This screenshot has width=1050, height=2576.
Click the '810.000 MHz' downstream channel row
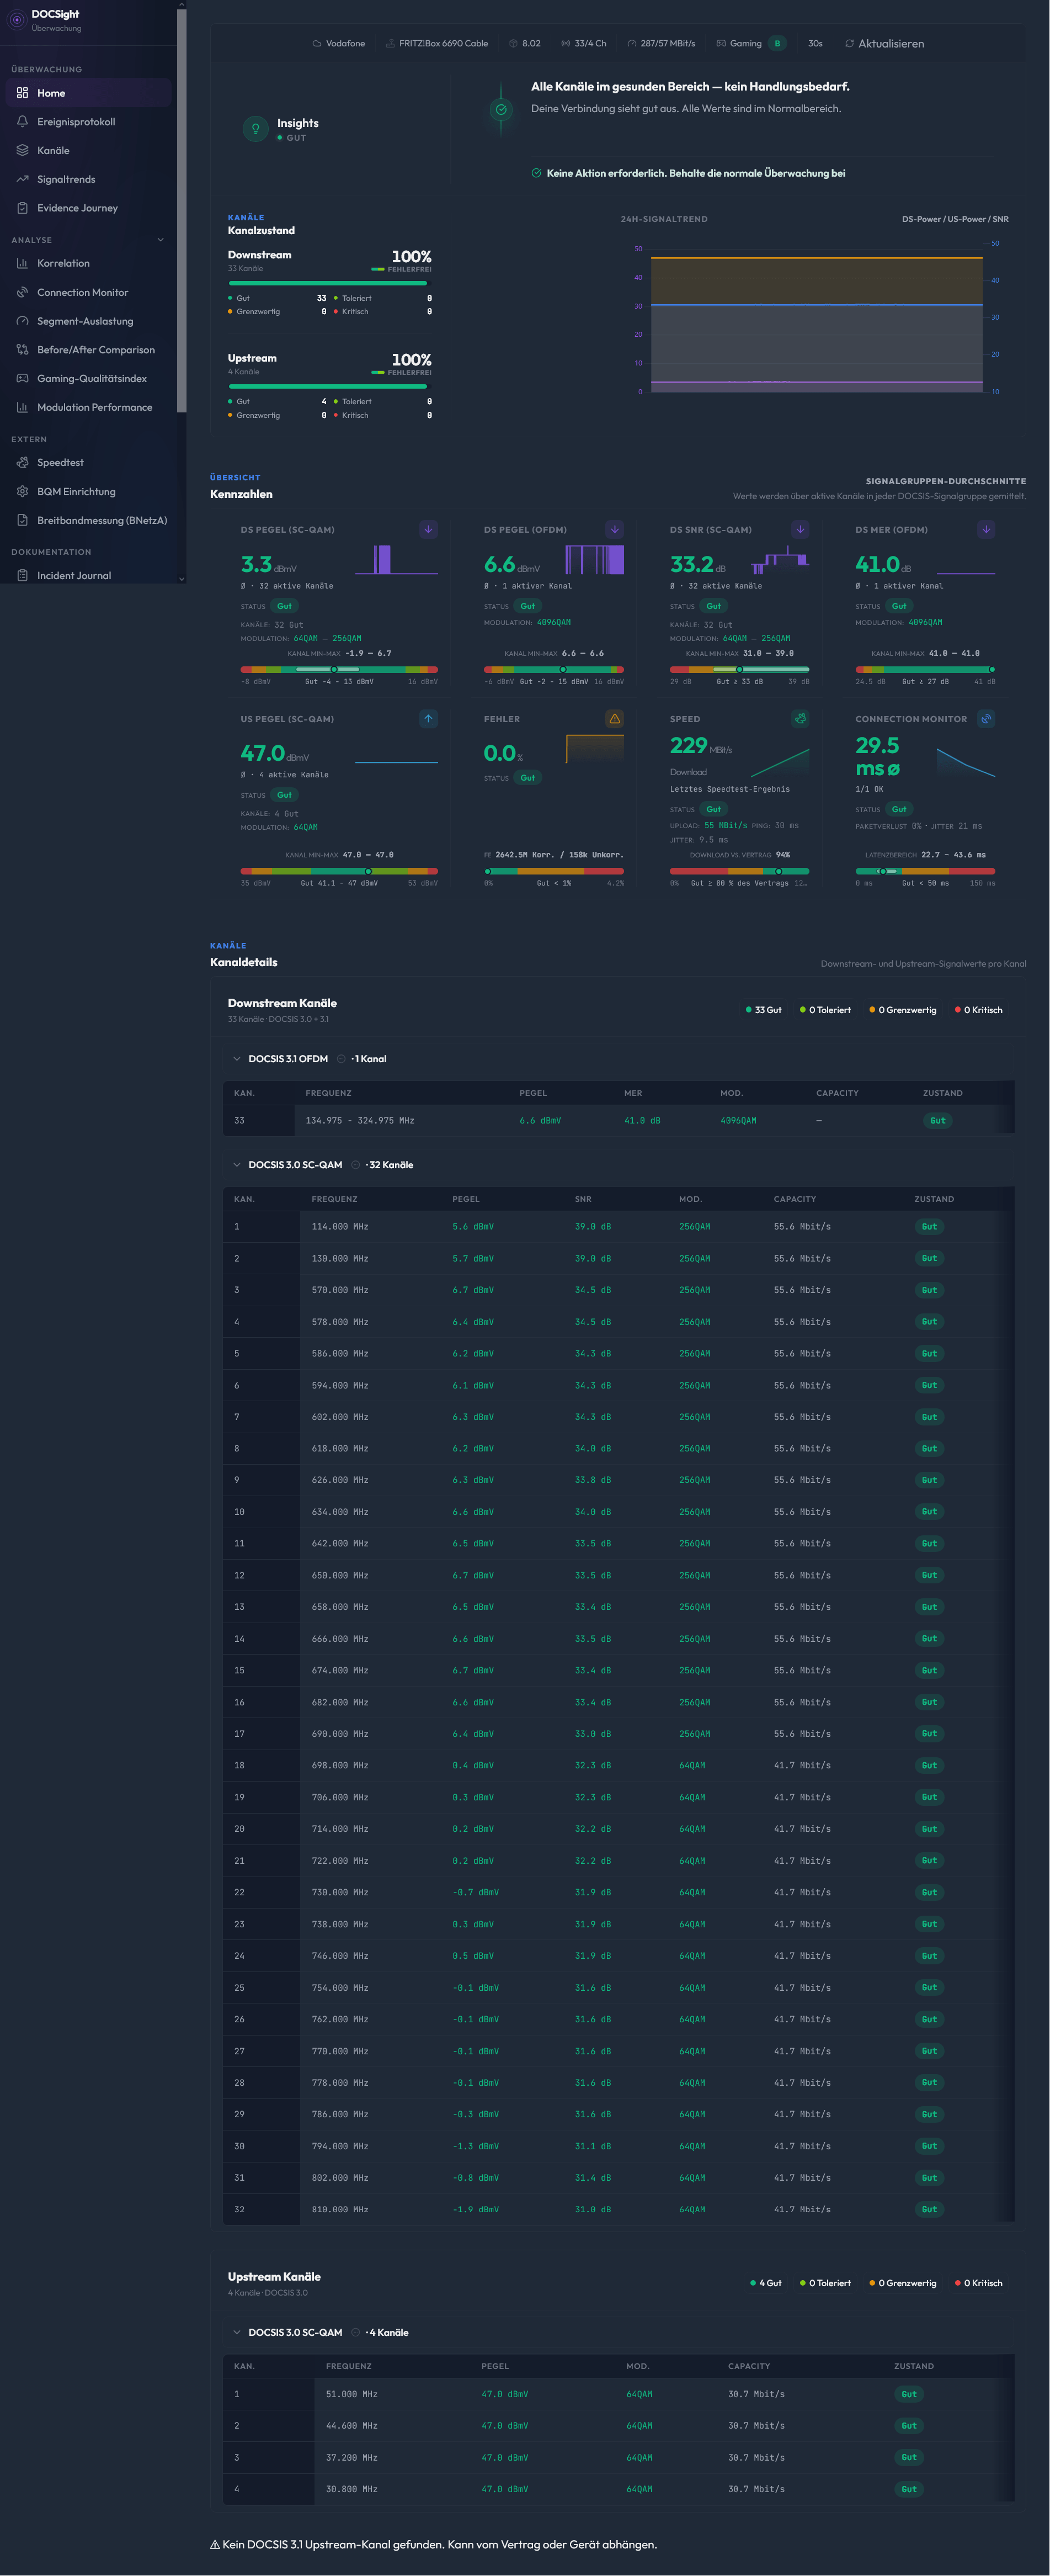(x=619, y=2209)
